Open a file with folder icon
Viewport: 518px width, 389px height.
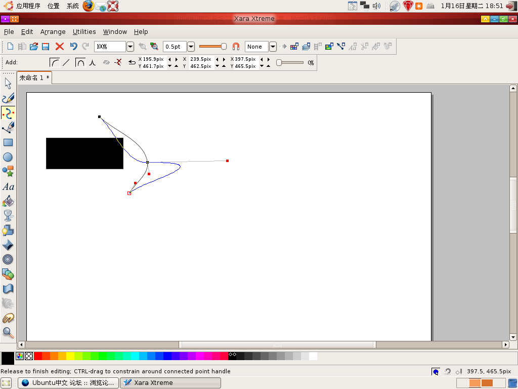coord(34,46)
